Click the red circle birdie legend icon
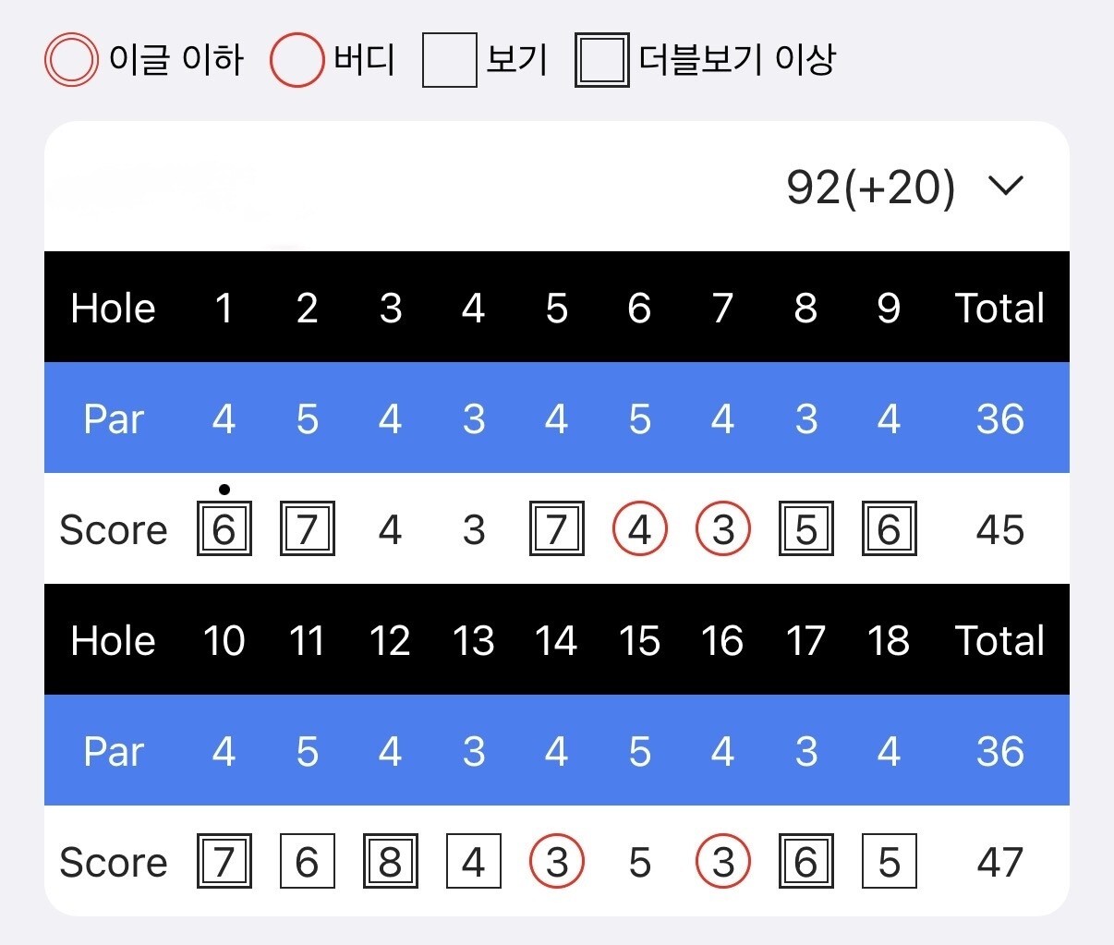Image resolution: width=1114 pixels, height=945 pixels. (x=297, y=60)
